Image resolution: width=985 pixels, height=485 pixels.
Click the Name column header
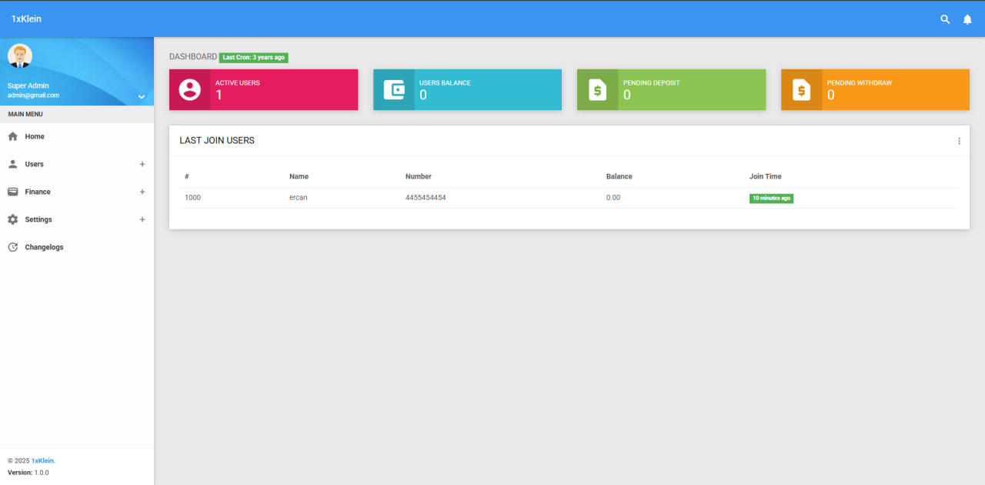coord(299,176)
